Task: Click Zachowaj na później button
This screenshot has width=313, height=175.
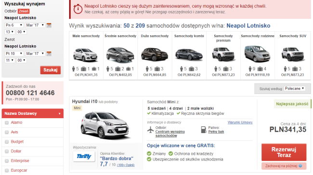Action: click(x=284, y=166)
